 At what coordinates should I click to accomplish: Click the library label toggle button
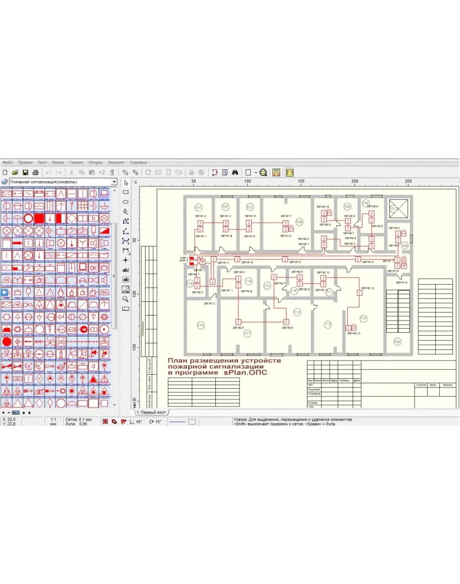(x=16, y=413)
